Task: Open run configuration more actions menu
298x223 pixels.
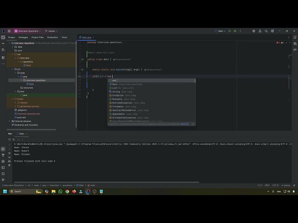Action: [240, 31]
